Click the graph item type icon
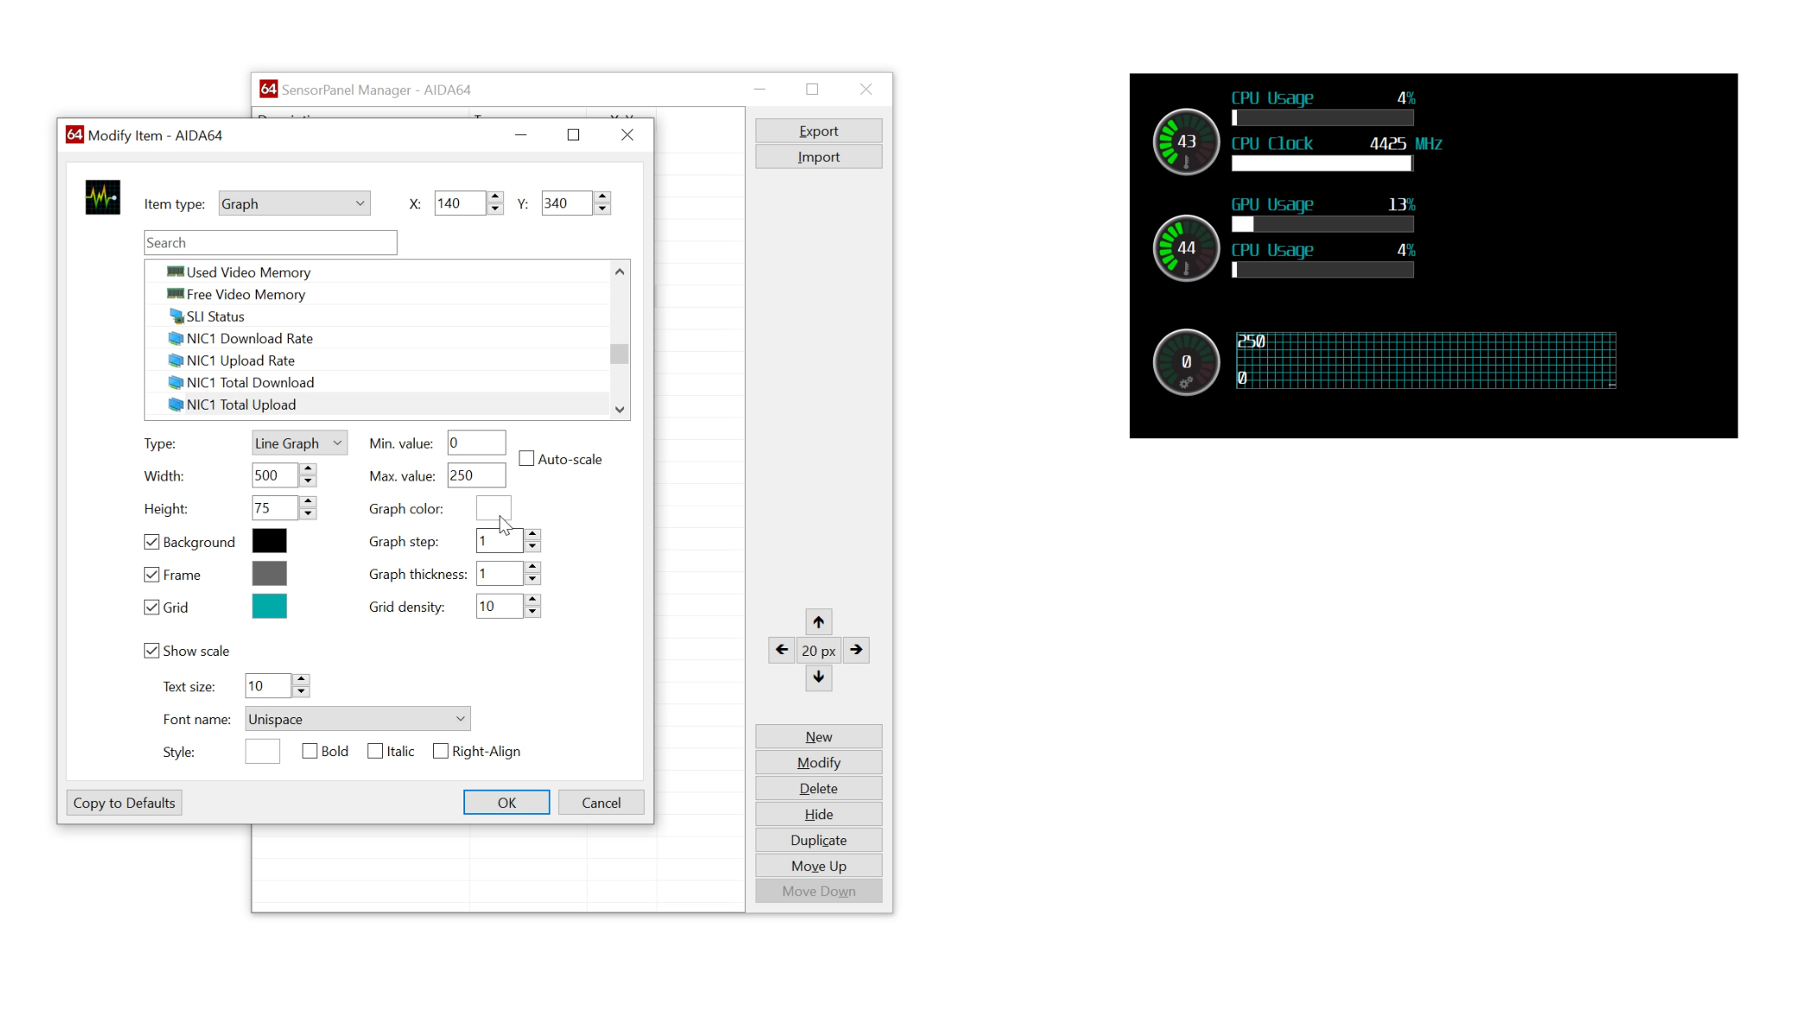 click(103, 197)
